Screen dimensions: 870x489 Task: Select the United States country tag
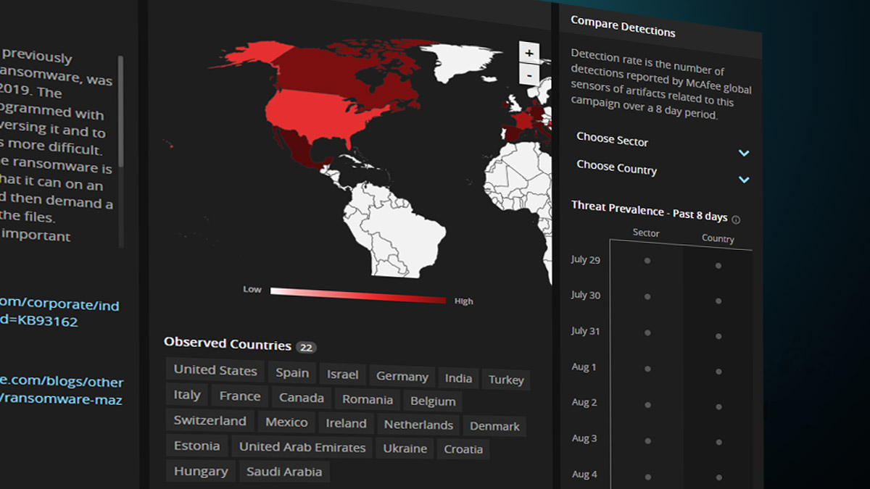[215, 369]
